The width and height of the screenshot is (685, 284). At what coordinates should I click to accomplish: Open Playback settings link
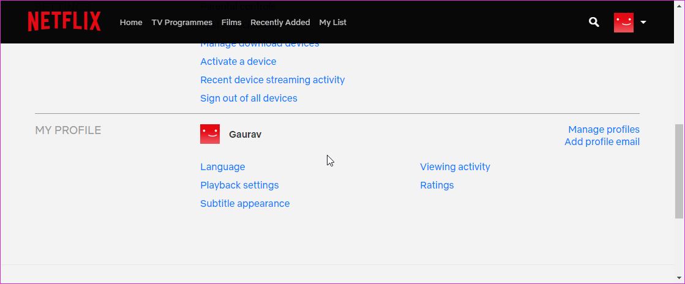click(239, 185)
